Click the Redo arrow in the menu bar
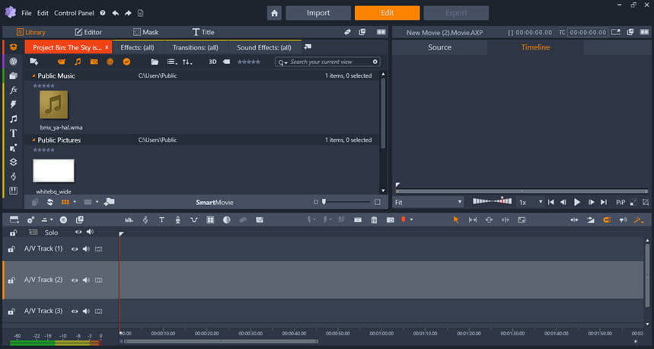 click(x=128, y=13)
